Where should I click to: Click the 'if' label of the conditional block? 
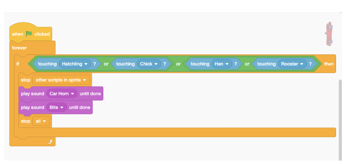point(18,64)
